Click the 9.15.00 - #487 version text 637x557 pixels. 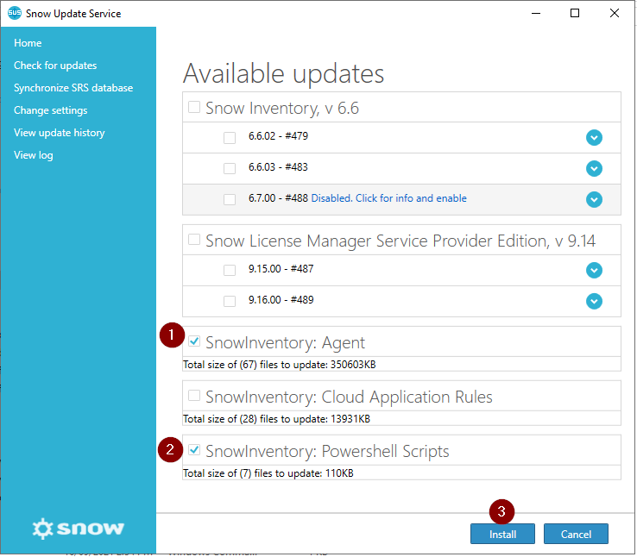tap(281, 268)
